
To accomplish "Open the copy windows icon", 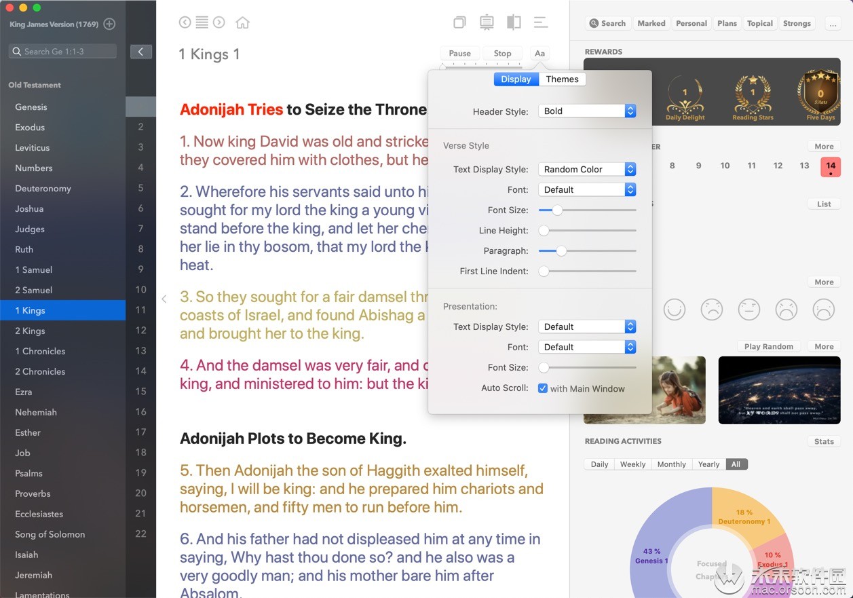I will [x=459, y=22].
